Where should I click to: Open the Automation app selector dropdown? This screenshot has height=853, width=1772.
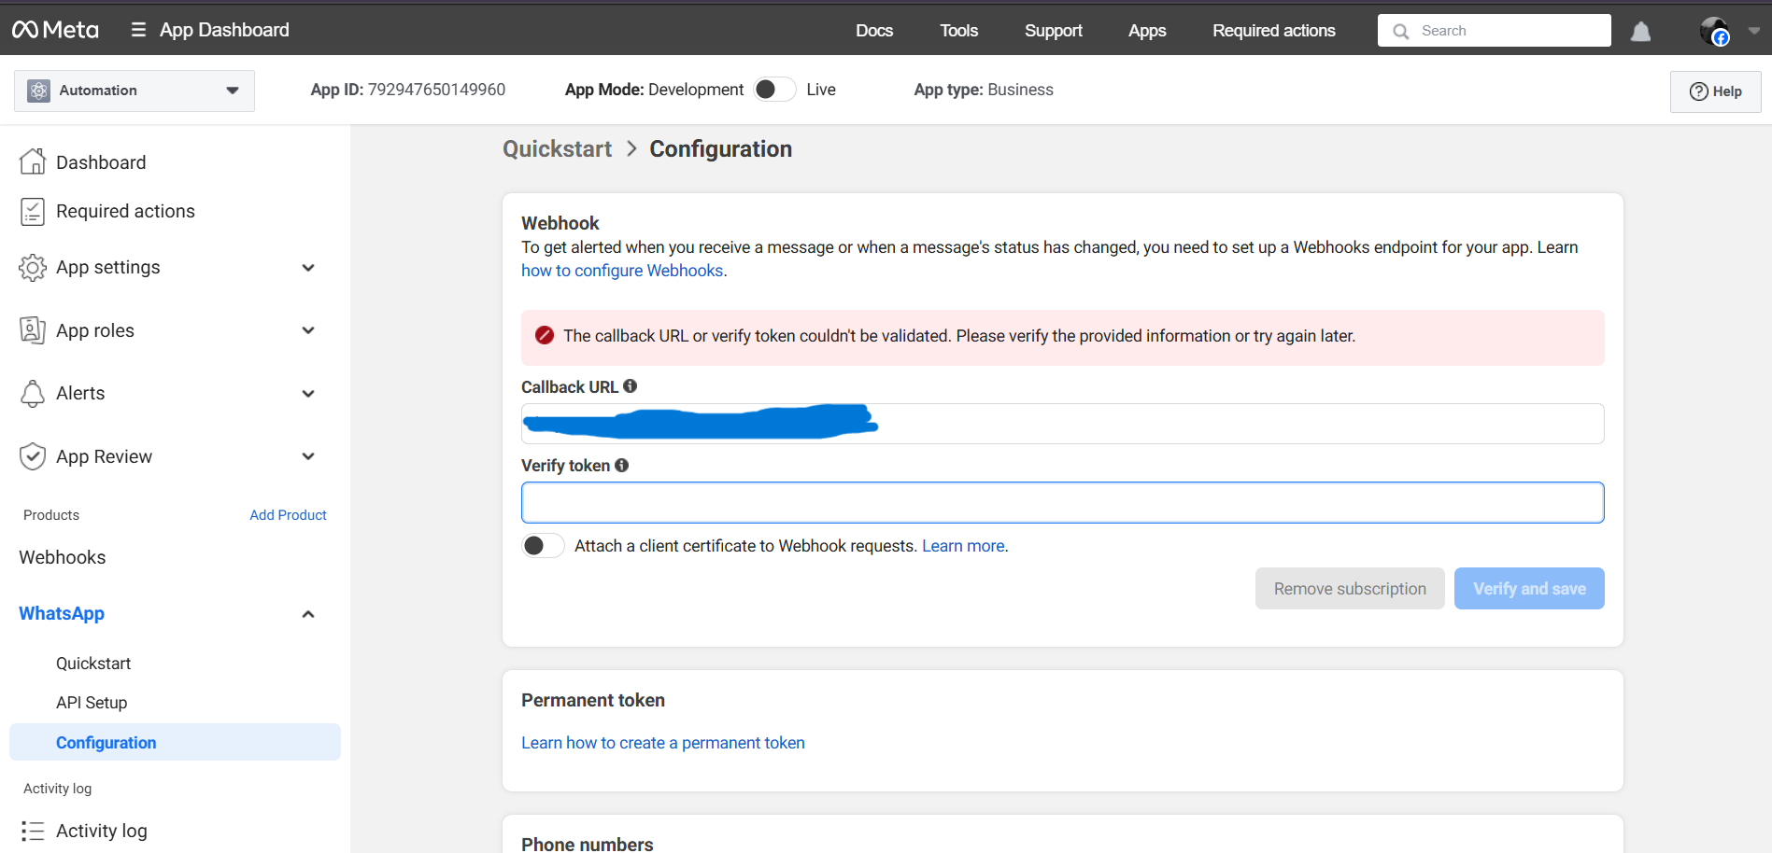pos(135,91)
